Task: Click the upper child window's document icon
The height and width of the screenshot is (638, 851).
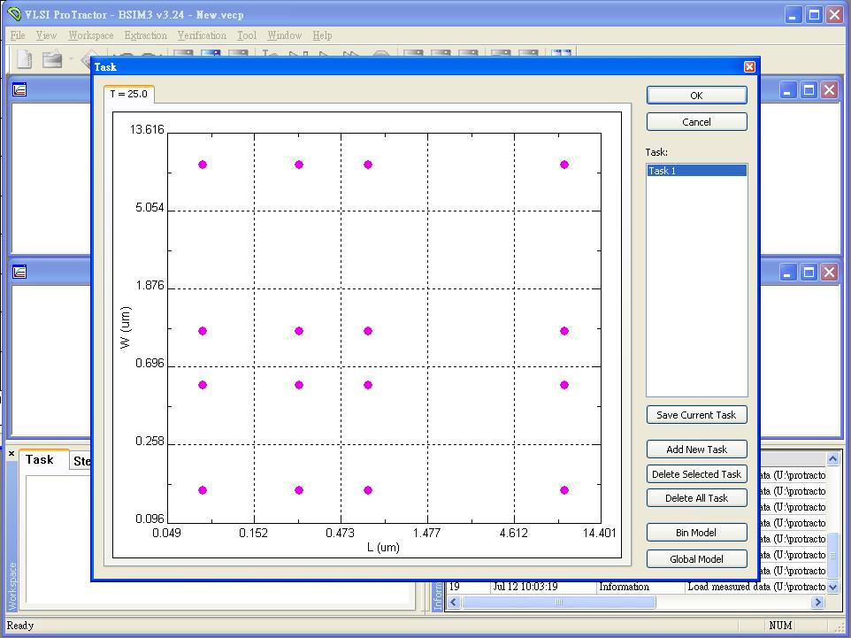Action: coord(19,89)
